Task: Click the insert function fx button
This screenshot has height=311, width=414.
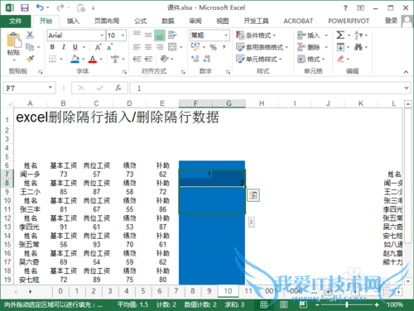Action: coord(118,88)
